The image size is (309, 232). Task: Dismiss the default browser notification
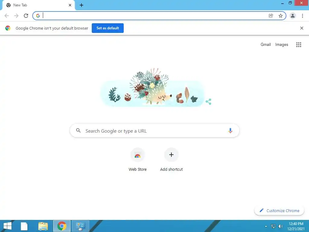click(x=302, y=28)
